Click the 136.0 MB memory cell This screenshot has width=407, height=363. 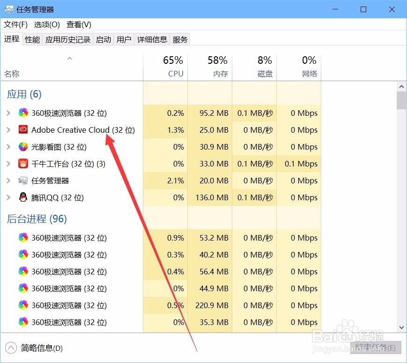[x=210, y=197]
